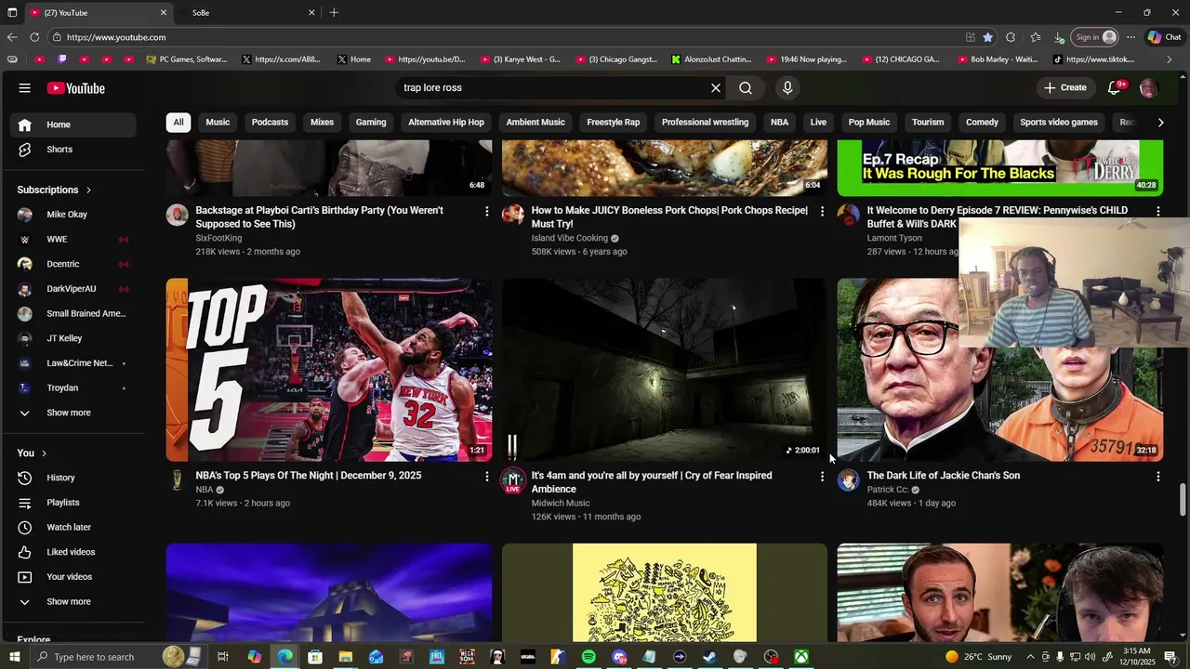1190x669 pixels.
Task: Open the Task View taskbar button
Action: point(223,657)
